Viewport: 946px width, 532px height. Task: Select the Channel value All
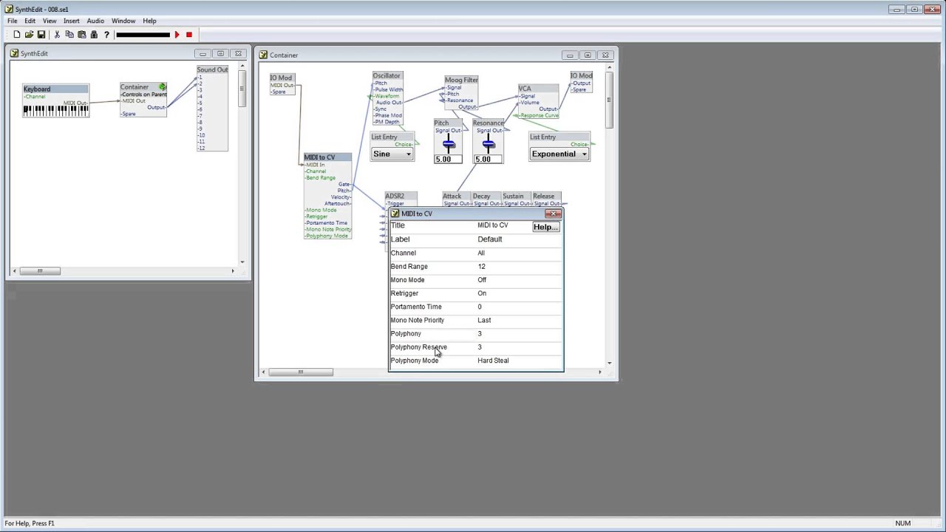[481, 253]
